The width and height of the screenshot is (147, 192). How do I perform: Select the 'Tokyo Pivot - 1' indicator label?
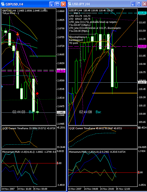tap(11, 13)
